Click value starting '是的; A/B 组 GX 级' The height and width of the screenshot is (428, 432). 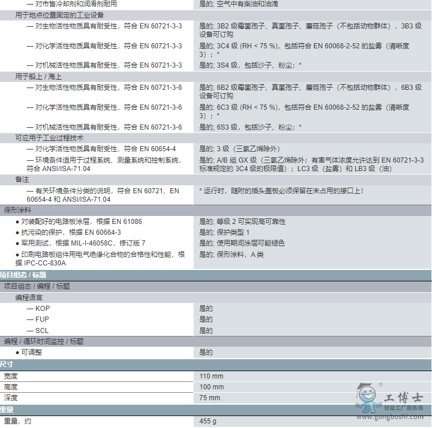311,164
